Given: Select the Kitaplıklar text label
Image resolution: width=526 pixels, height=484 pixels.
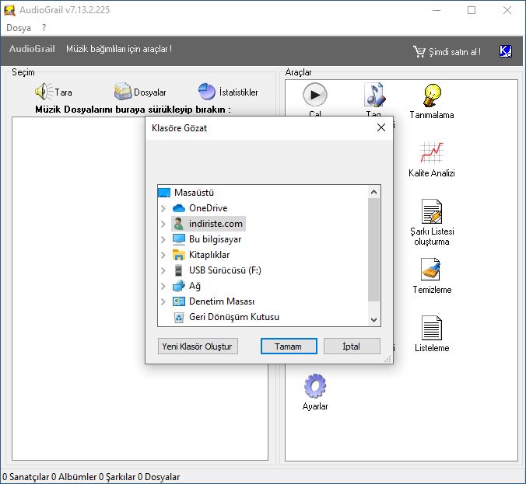Looking at the screenshot, I should [209, 255].
